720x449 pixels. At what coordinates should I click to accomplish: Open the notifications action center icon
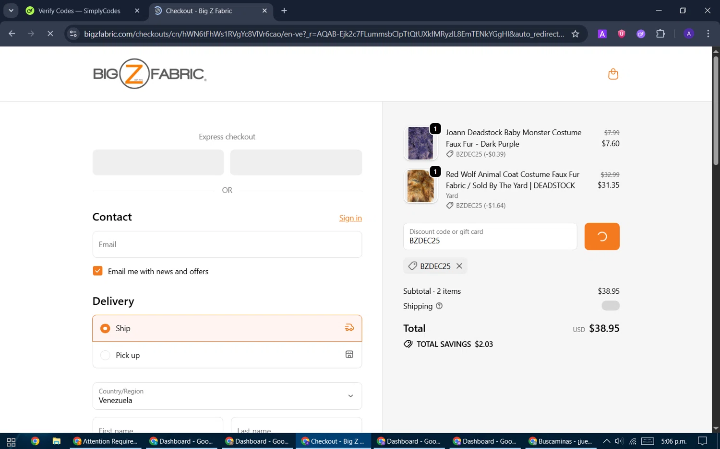(x=702, y=441)
